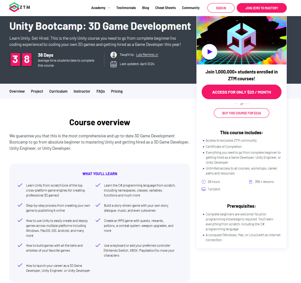Click the lessons icon next to 356+ lessons
Screen dimensions: 301x283
[x=250, y=182]
